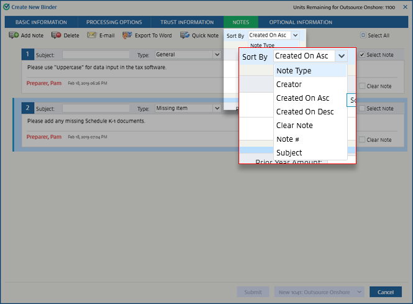This screenshot has width=413, height=304.
Task: Open the Type dropdown showing Missing Item
Action: [x=187, y=108]
